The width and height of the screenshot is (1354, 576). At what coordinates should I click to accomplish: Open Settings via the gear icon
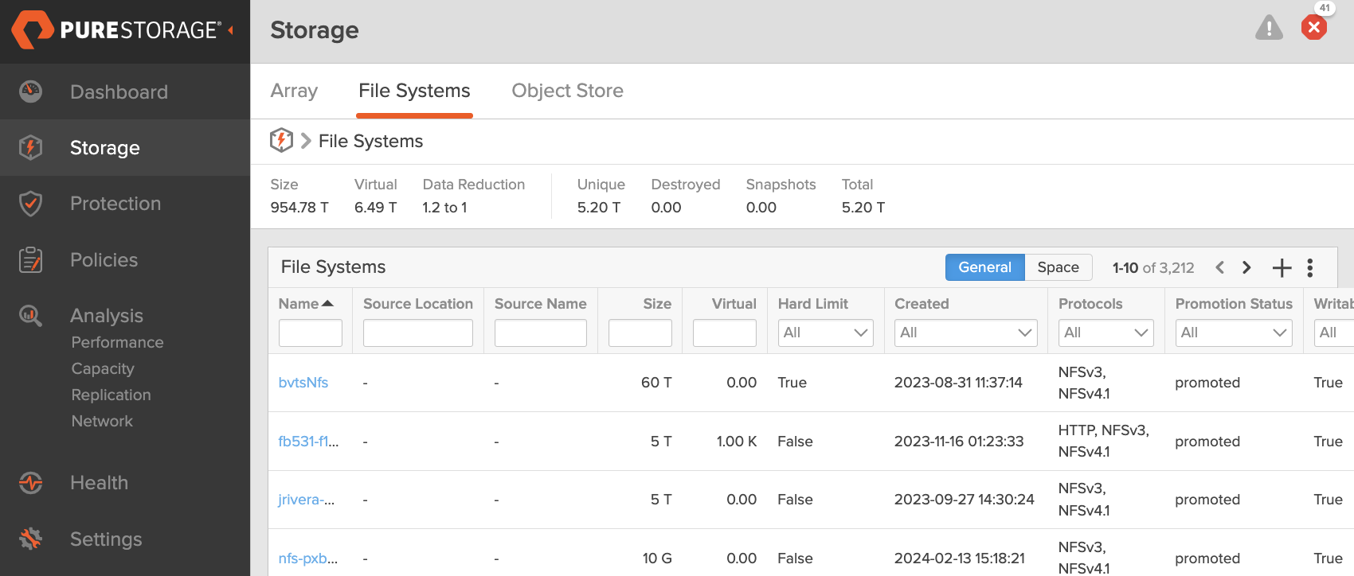30,539
